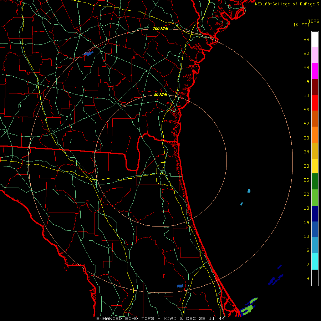The height and width of the screenshot is (321, 321).
Task: Click the "[K FT]" units label
Action: [301, 25]
